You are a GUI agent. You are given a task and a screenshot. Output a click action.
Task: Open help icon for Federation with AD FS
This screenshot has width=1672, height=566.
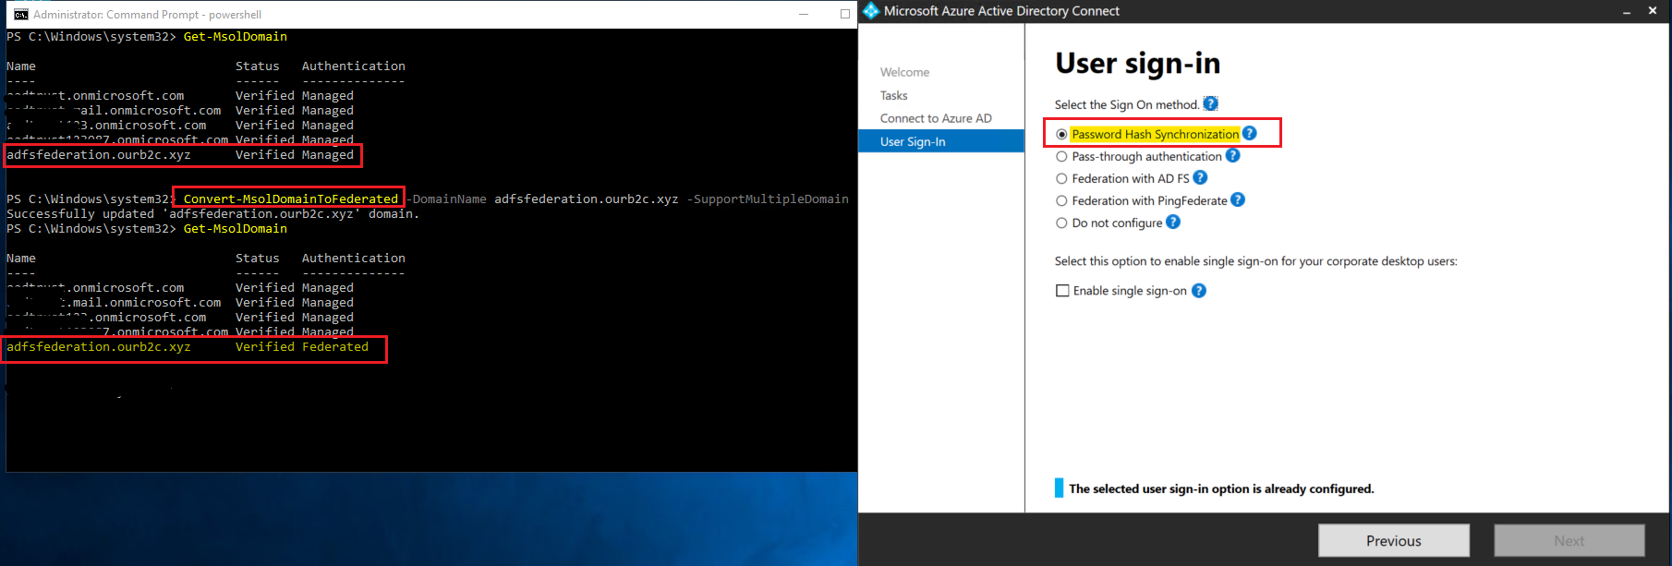pyautogui.click(x=1200, y=177)
